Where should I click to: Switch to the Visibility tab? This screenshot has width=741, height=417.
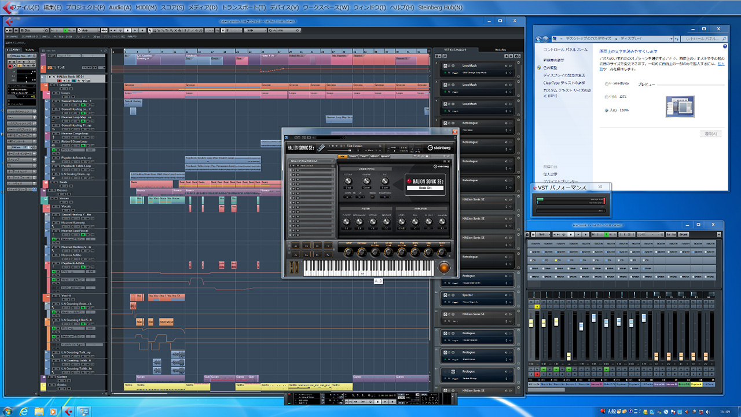click(x=30, y=50)
